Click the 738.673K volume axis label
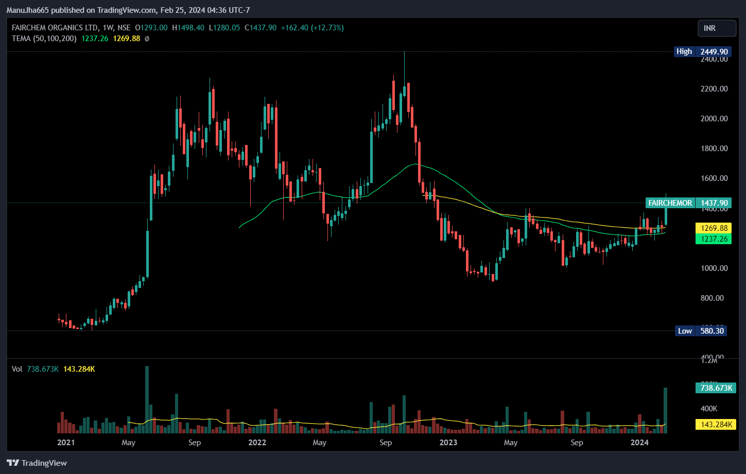Viewport: 746px width, 474px height. 716,388
